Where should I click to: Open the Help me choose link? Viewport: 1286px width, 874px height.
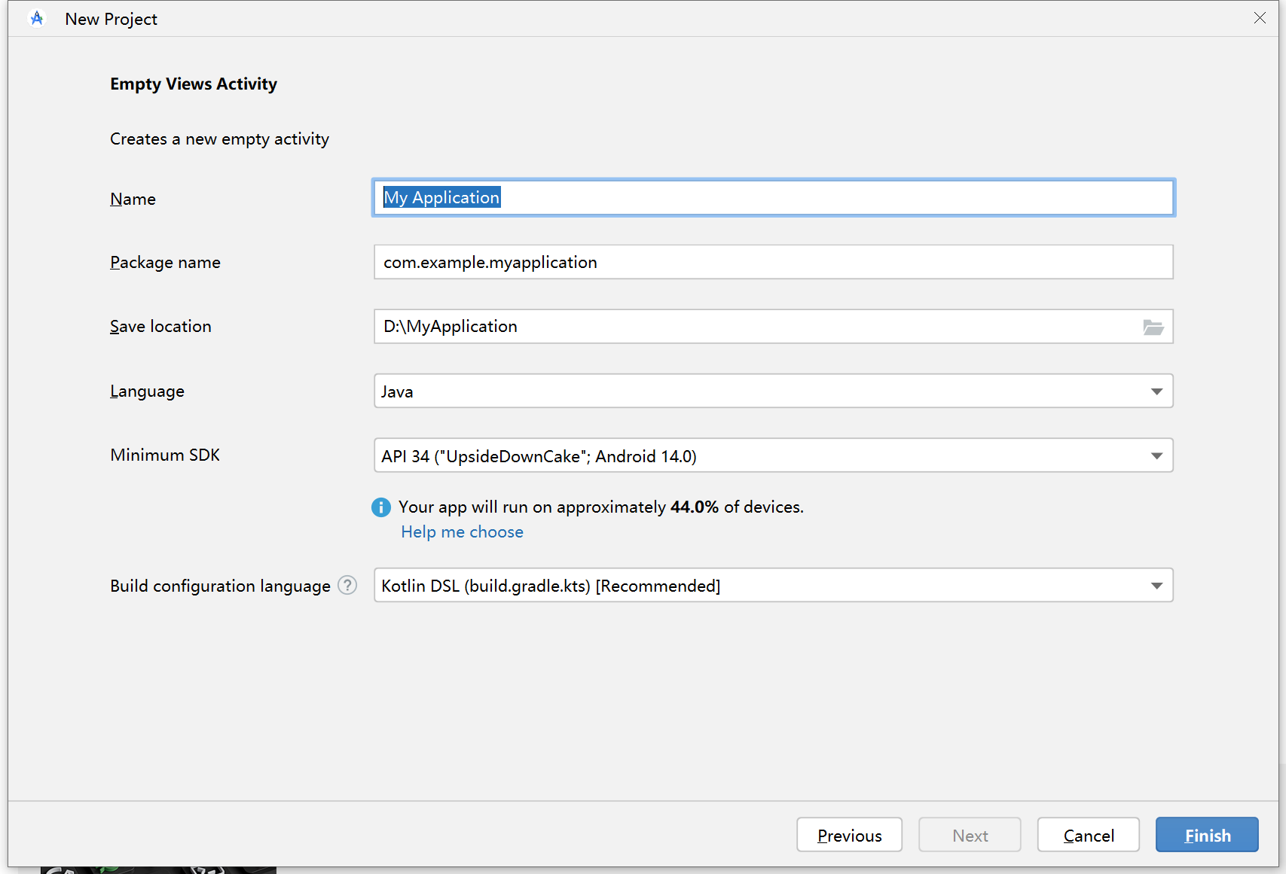click(462, 532)
